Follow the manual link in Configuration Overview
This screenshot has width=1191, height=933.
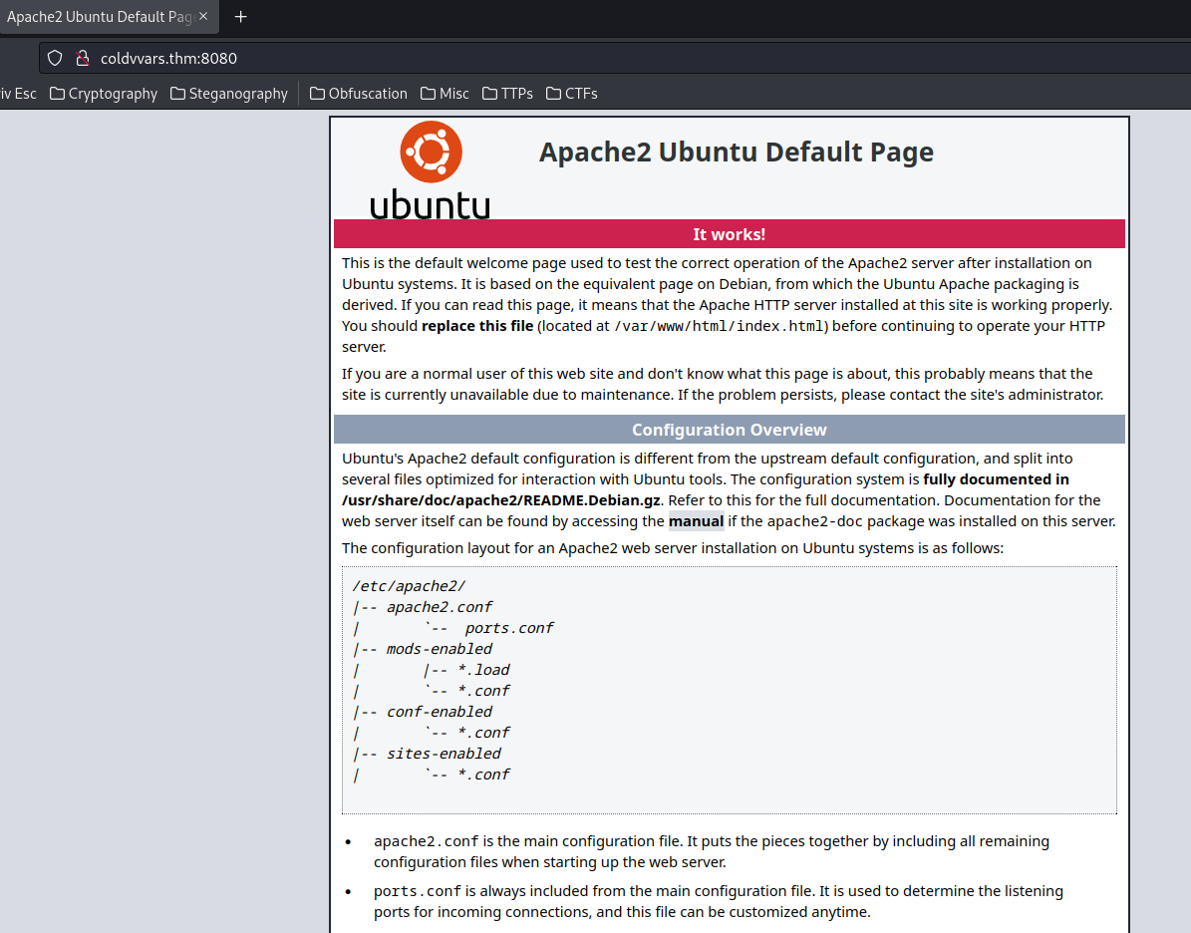click(696, 521)
